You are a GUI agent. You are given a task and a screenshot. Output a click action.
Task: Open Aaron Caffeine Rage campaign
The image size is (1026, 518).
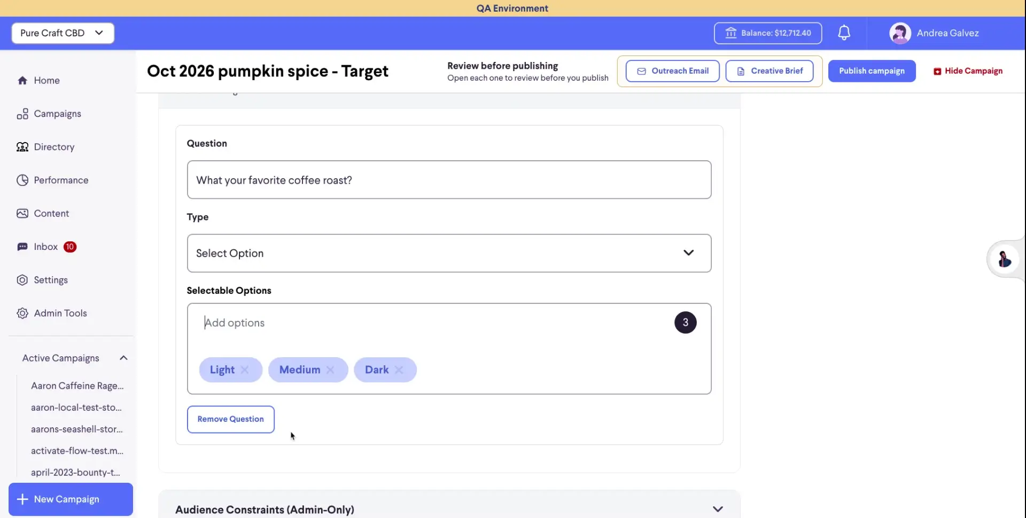[x=77, y=386]
